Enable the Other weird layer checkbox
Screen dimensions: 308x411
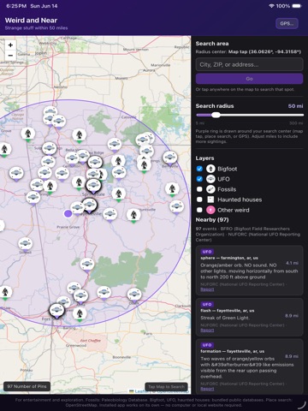click(199, 210)
